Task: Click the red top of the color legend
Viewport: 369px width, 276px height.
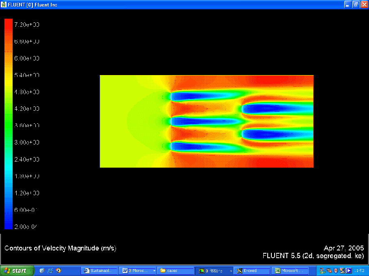Action: (9, 23)
